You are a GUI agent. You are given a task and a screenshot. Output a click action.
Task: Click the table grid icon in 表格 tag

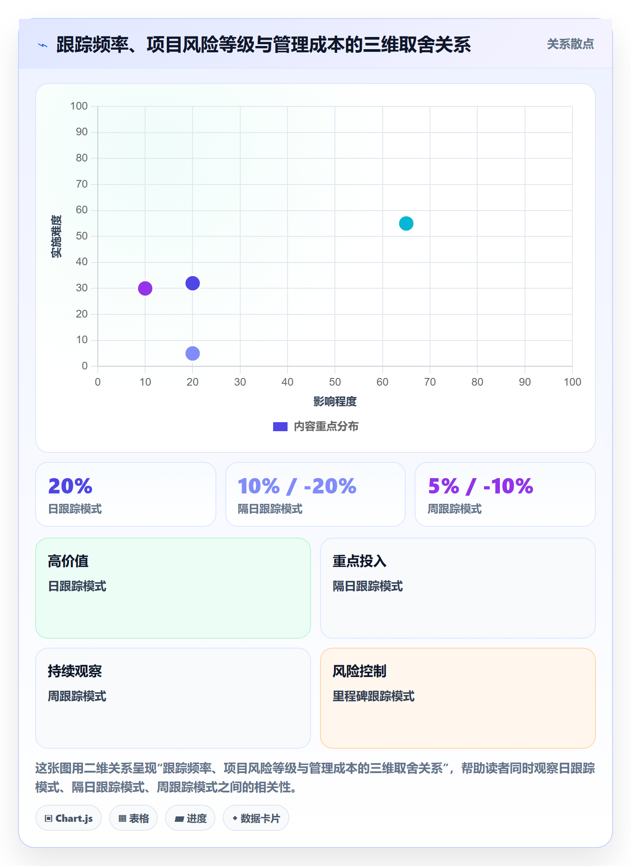click(122, 818)
